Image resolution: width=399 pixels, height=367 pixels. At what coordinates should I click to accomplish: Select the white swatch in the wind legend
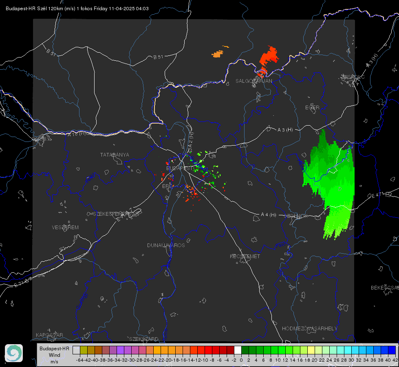point(238,350)
